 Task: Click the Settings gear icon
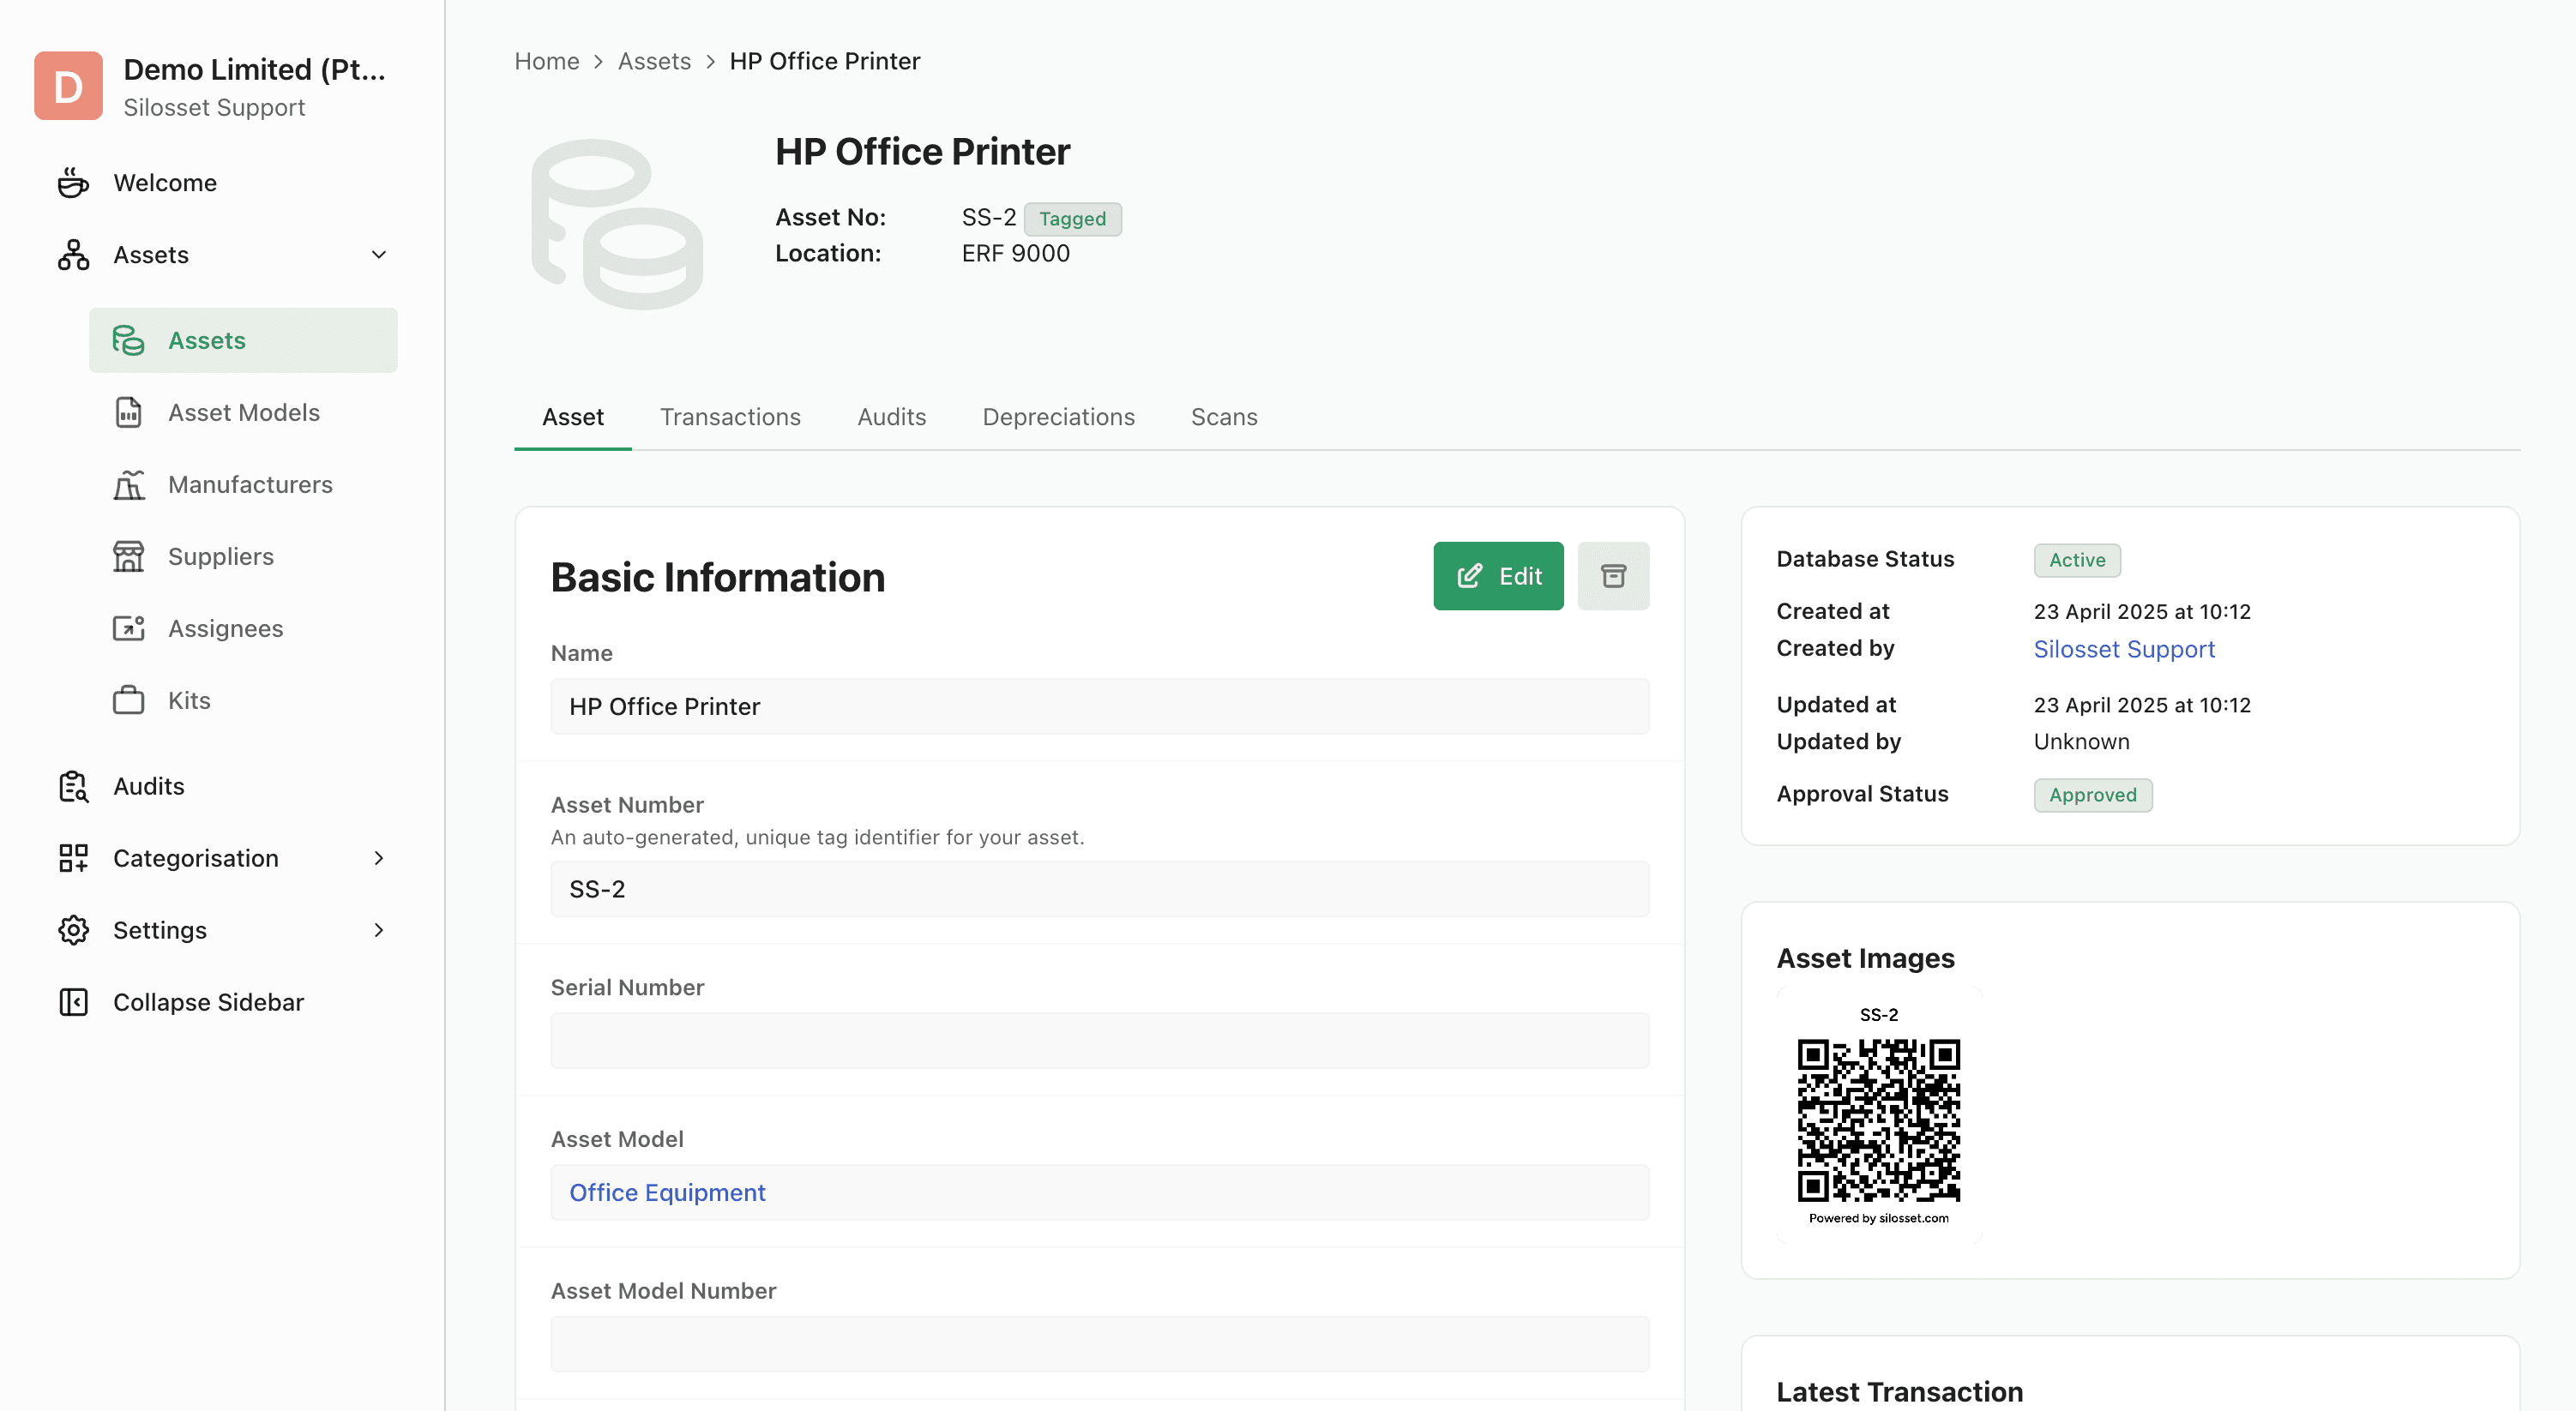click(73, 930)
